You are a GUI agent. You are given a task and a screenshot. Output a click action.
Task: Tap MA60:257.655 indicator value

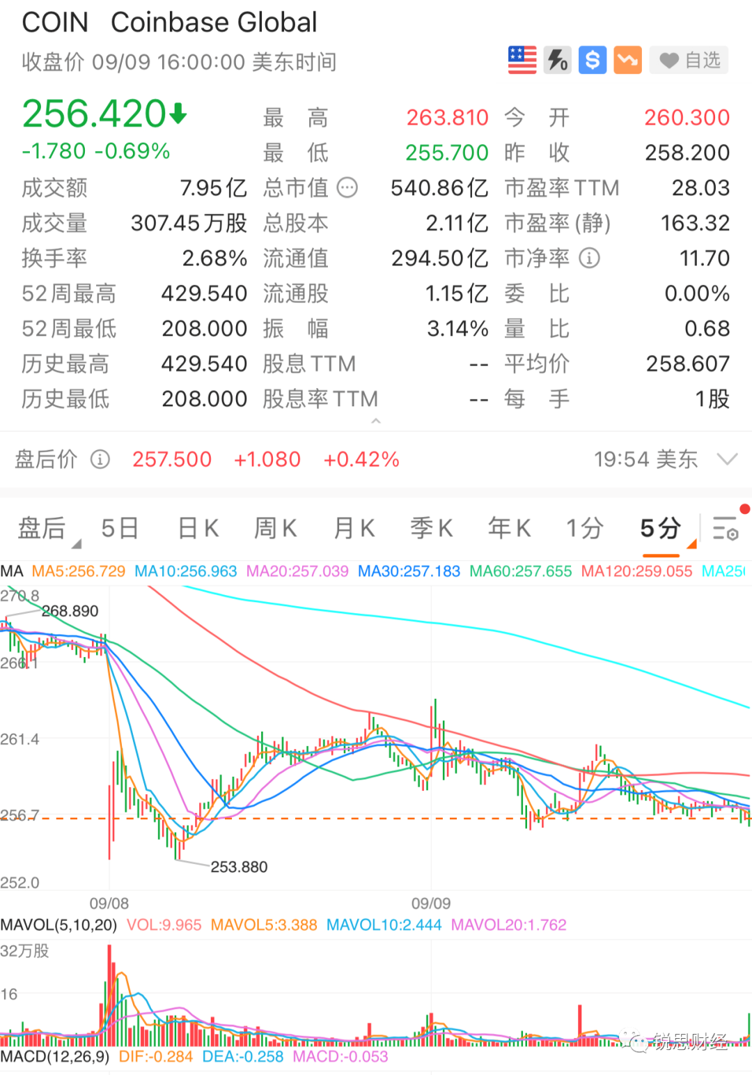pos(521,571)
